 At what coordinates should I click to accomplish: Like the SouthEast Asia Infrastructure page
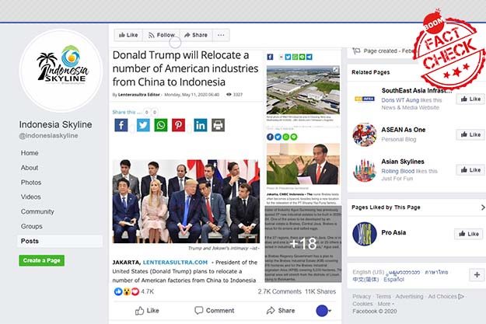click(470, 99)
